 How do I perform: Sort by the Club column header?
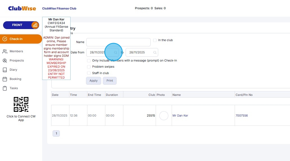[152, 95]
